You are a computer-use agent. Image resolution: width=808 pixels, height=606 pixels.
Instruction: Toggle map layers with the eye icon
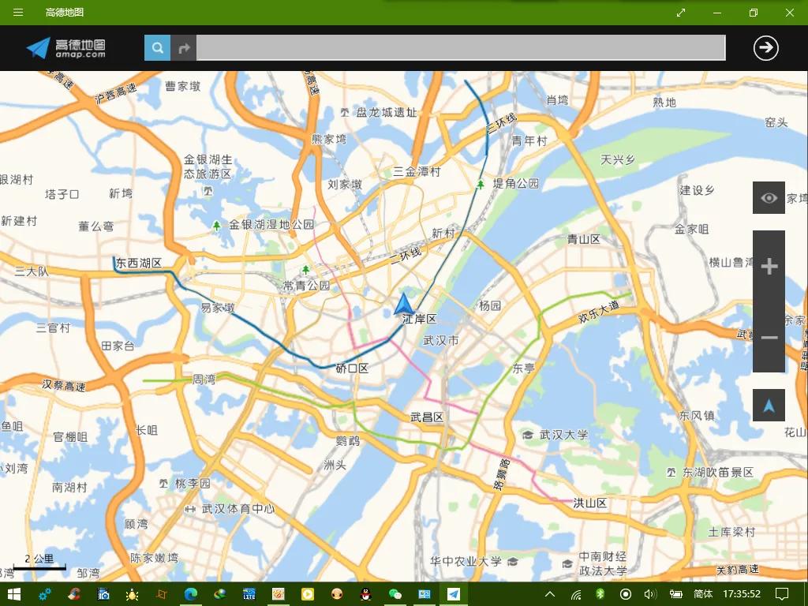coord(769,197)
